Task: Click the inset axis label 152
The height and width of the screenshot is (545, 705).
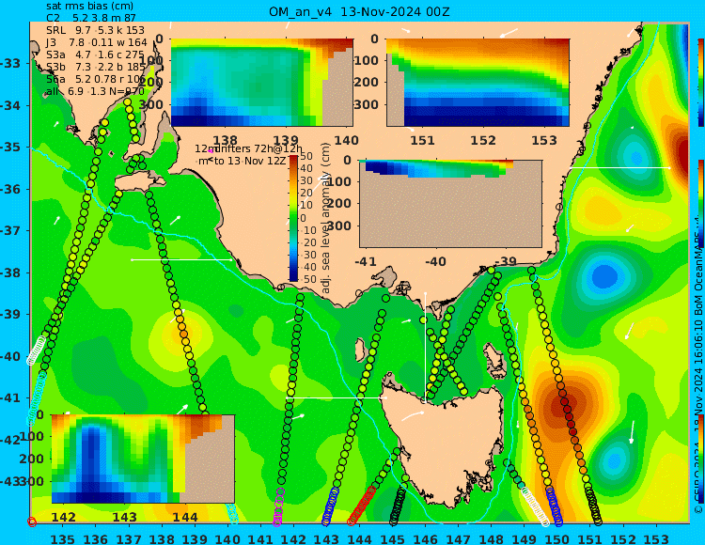Action: pyautogui.click(x=483, y=141)
